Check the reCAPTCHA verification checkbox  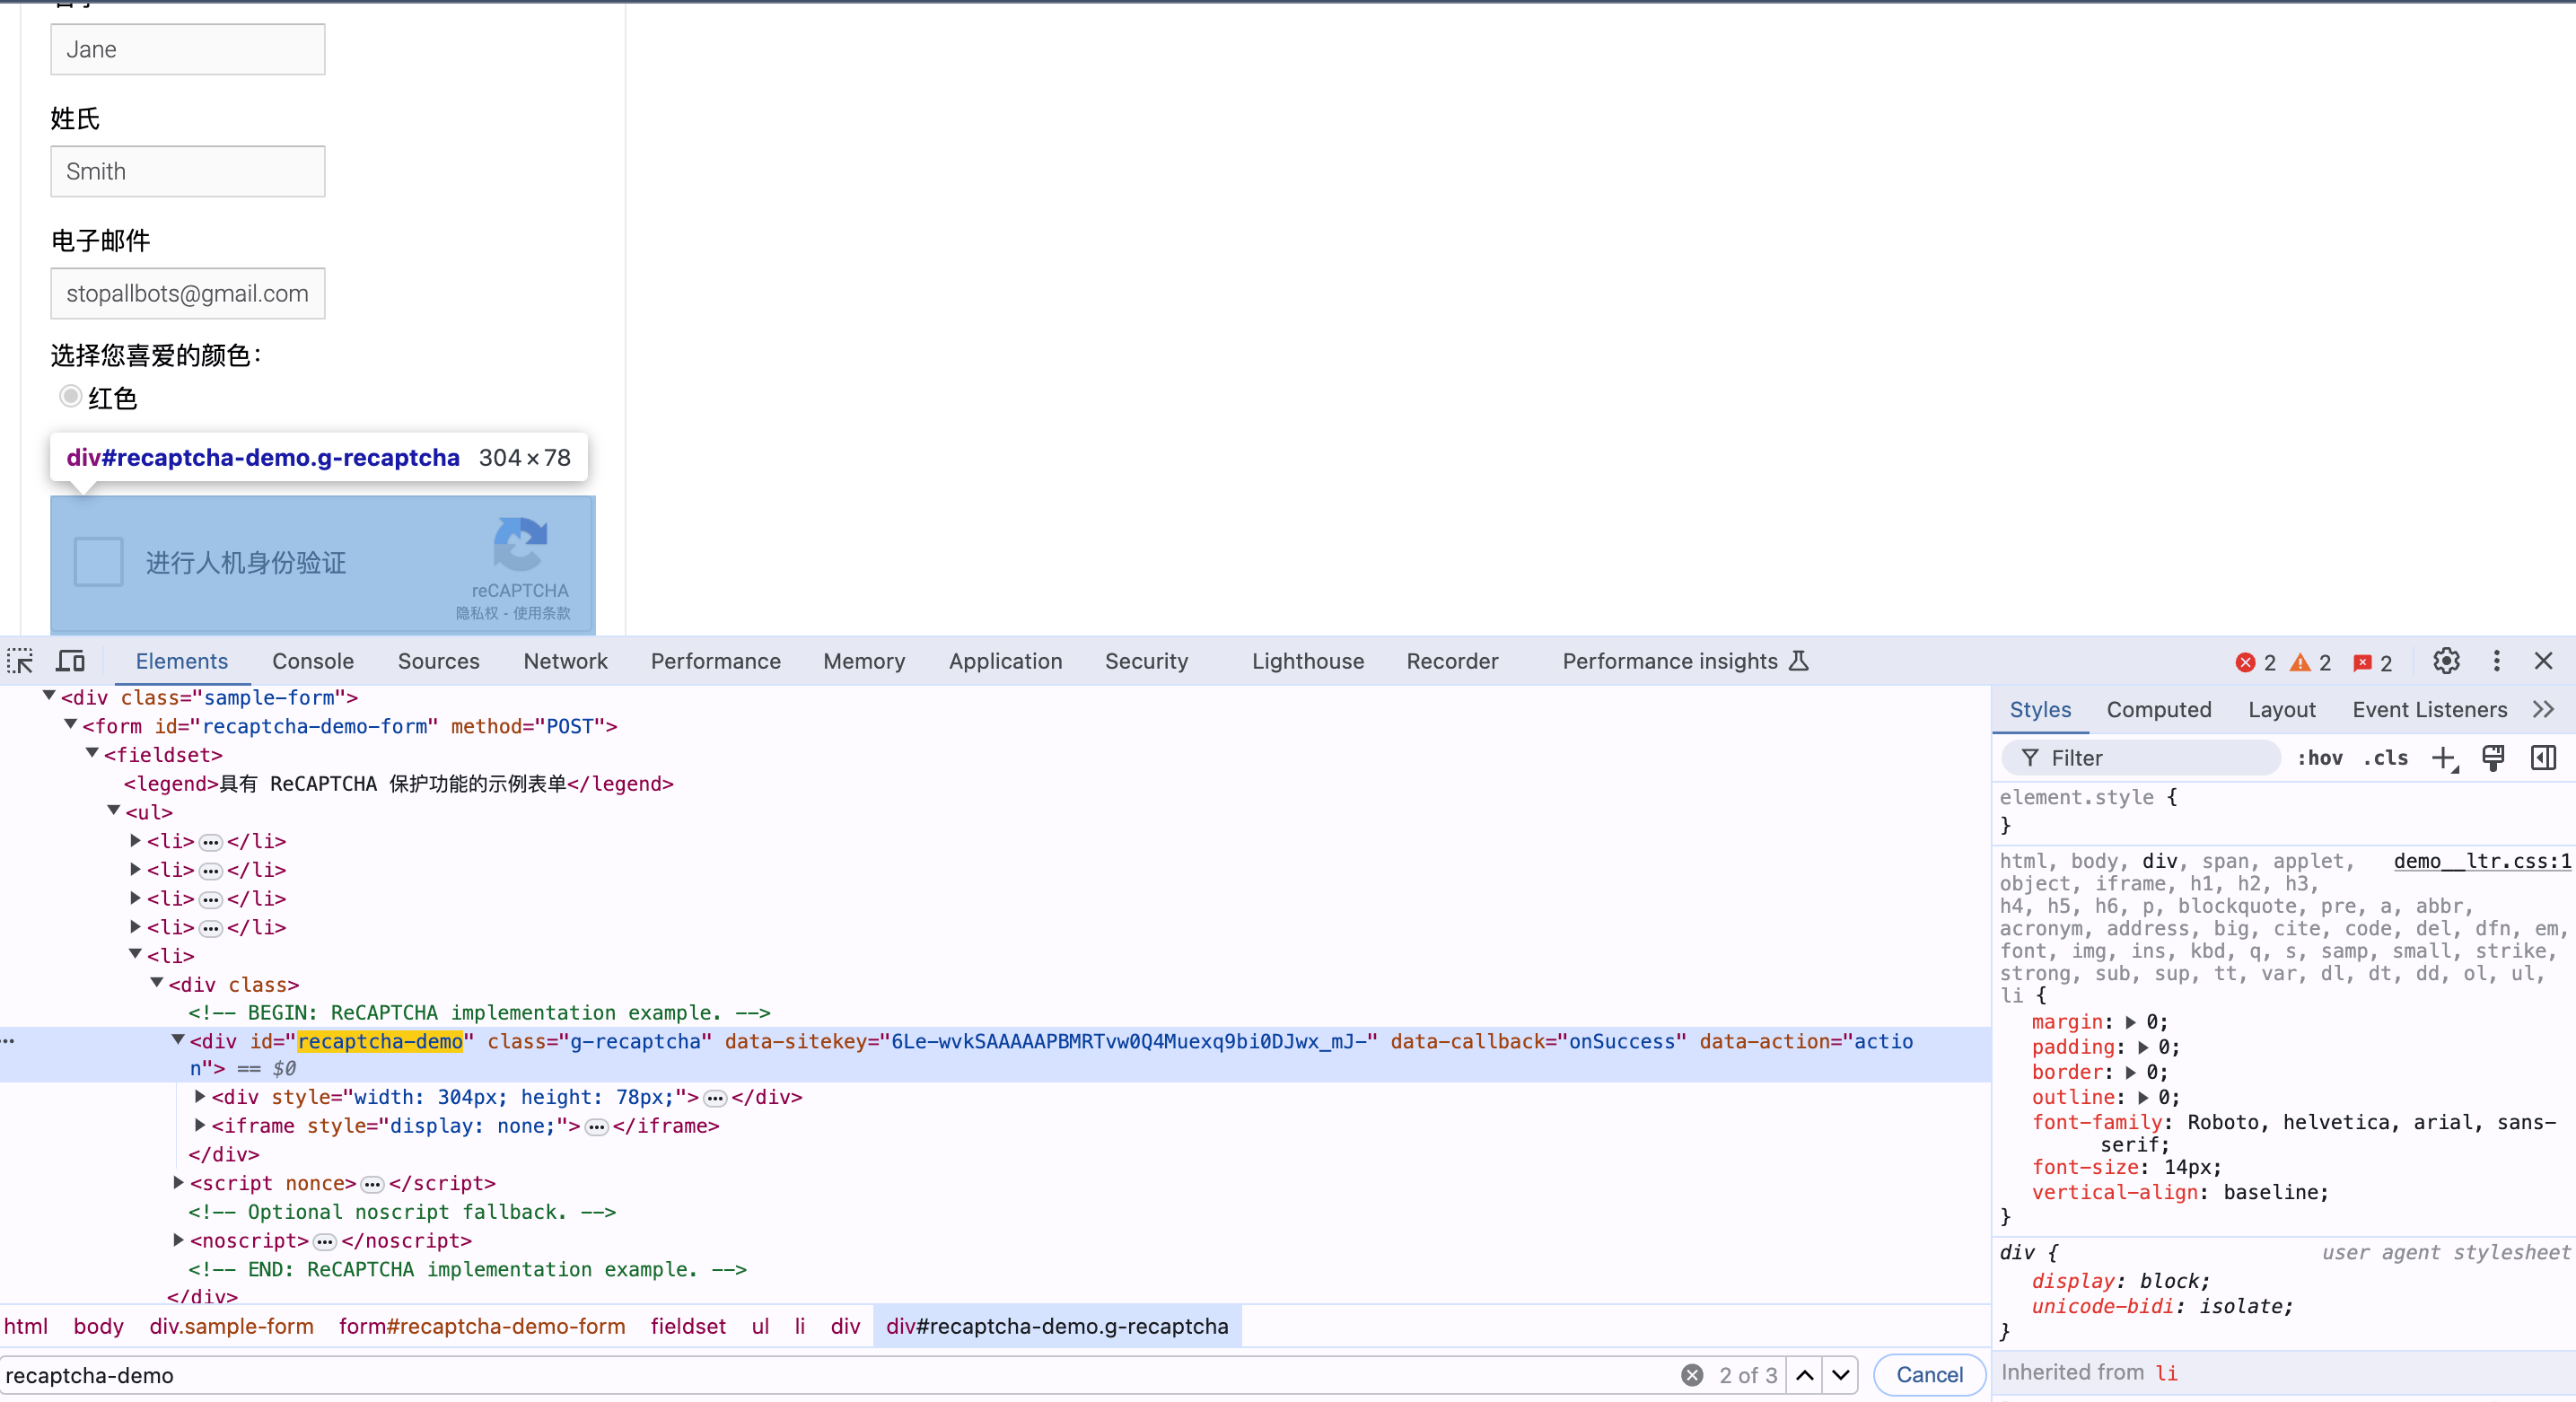point(98,562)
